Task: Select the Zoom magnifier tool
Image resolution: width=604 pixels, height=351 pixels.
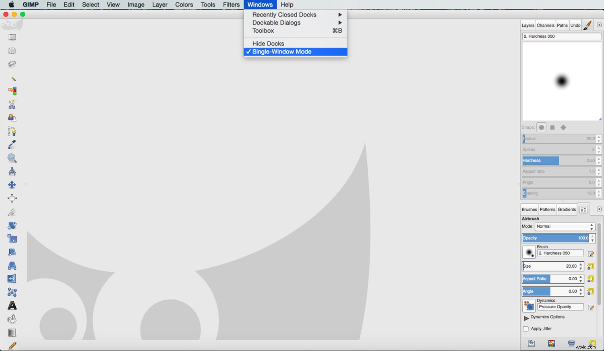Action: coord(12,158)
